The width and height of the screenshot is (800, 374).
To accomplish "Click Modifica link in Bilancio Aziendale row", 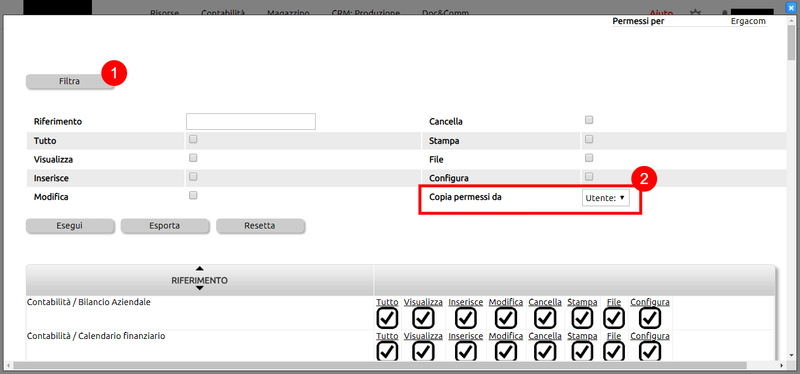I will (x=506, y=302).
